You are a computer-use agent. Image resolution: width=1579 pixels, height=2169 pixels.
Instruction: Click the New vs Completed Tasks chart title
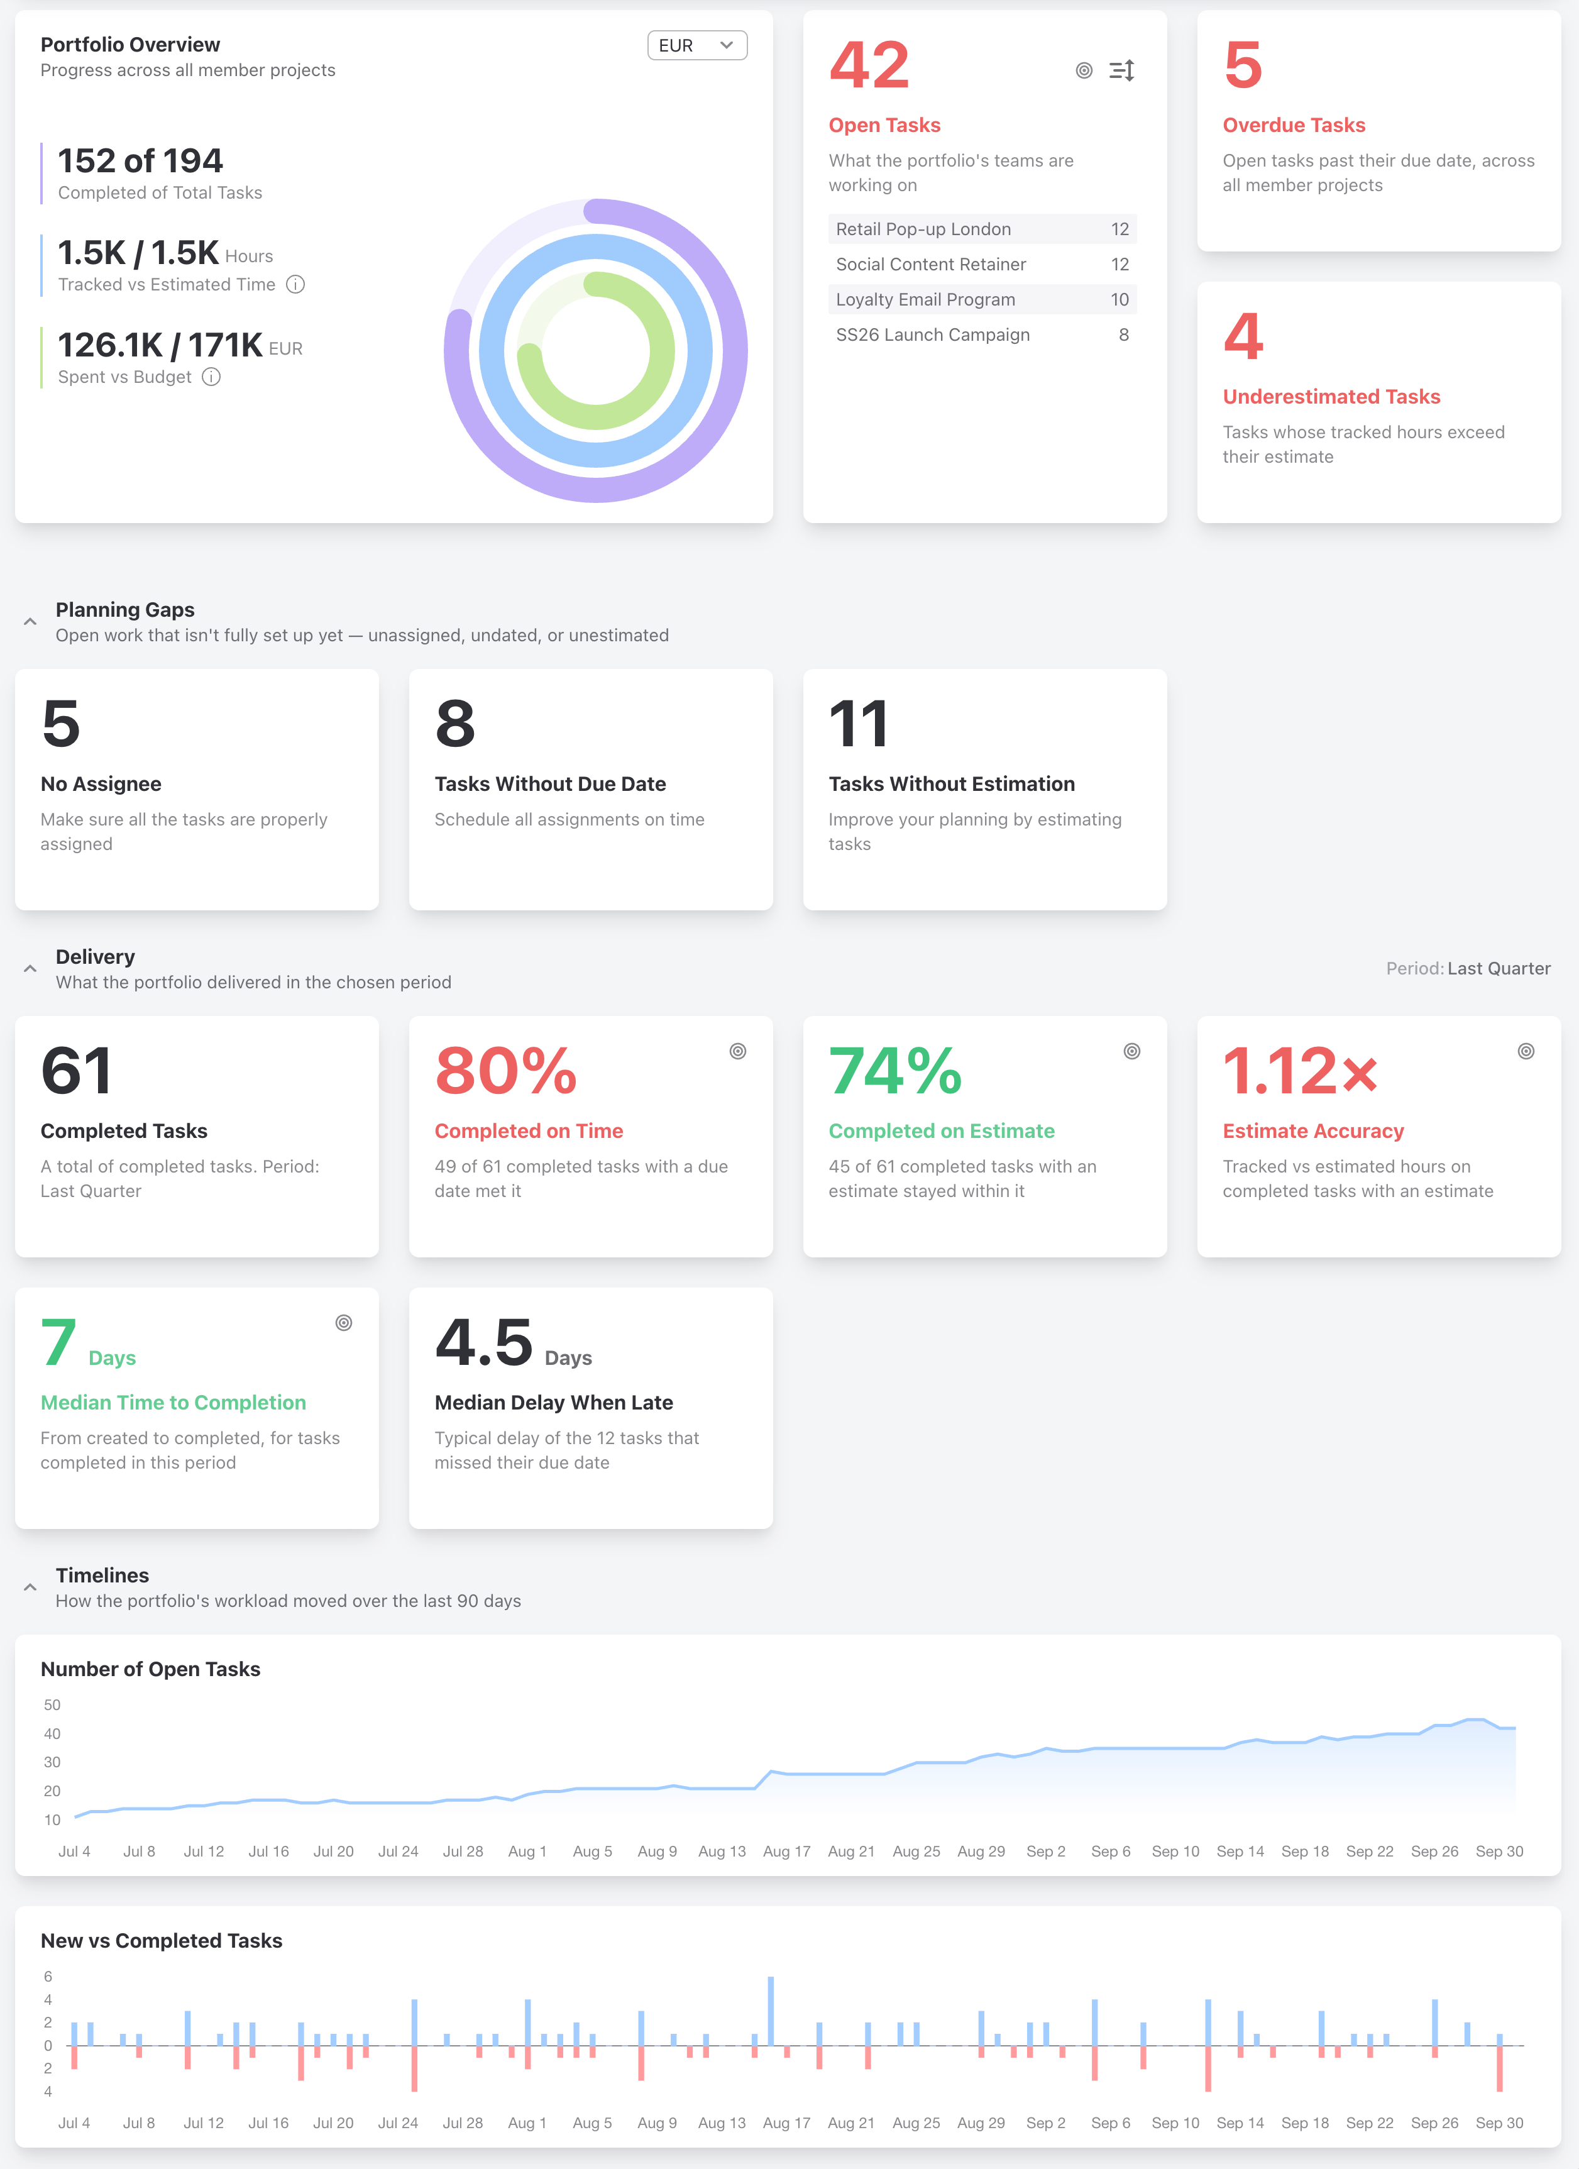[x=162, y=1940]
